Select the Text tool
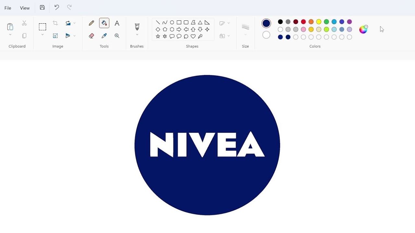The height and width of the screenshot is (233, 415). (117, 23)
